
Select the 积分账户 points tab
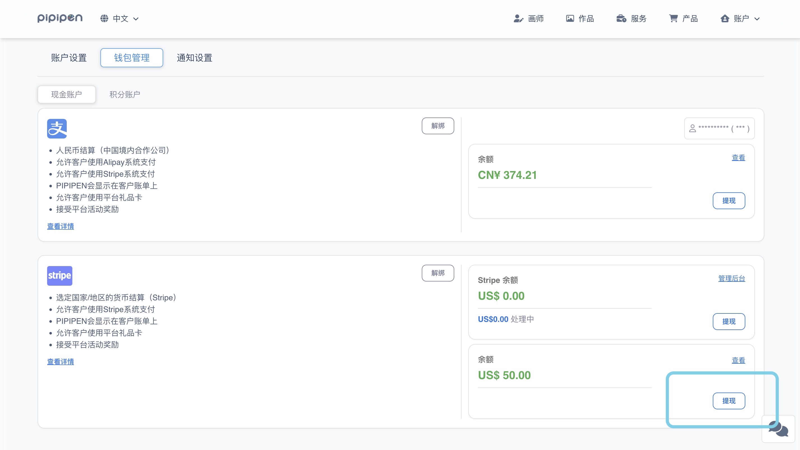(x=125, y=94)
